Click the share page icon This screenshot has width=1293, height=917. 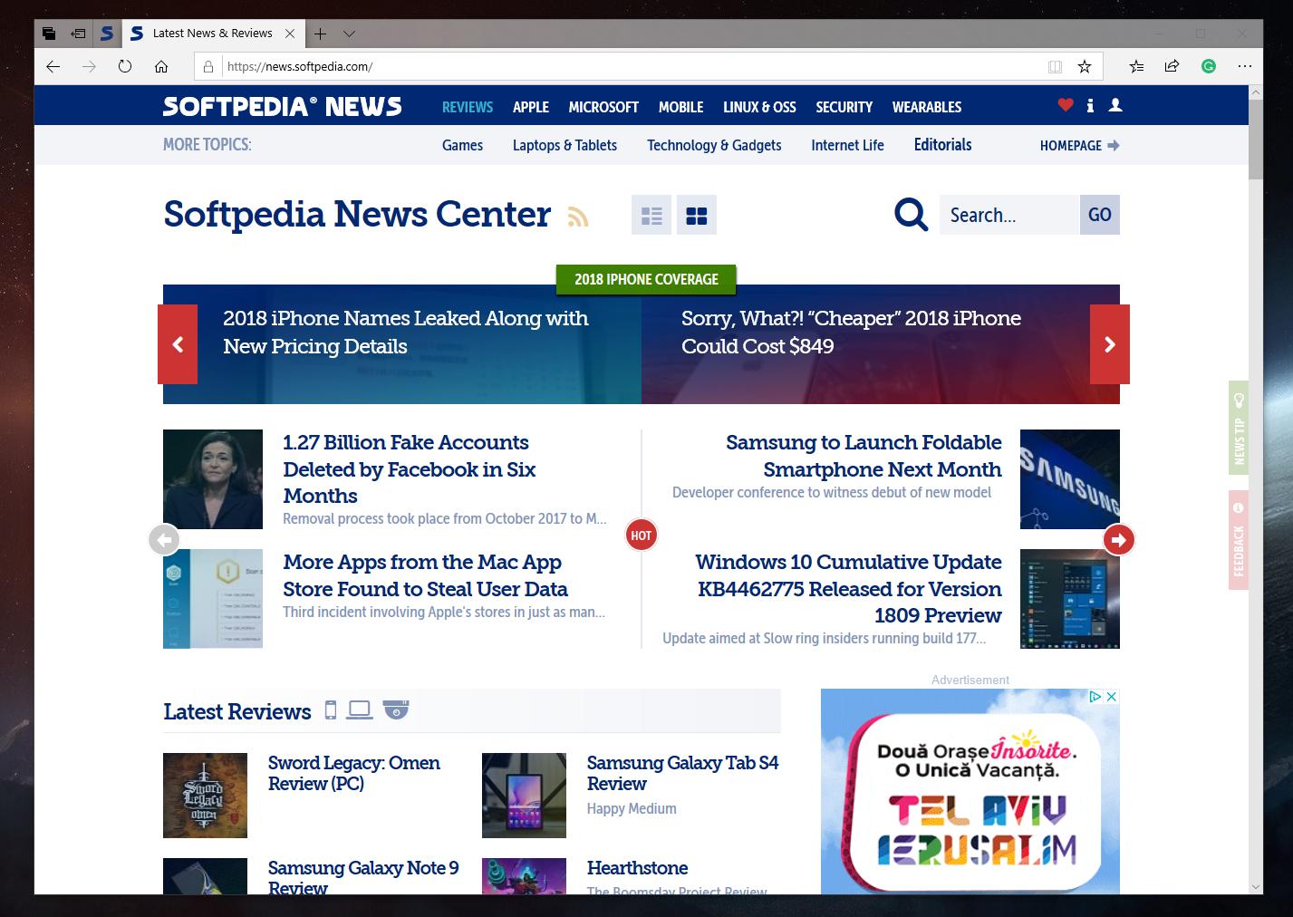click(x=1172, y=66)
